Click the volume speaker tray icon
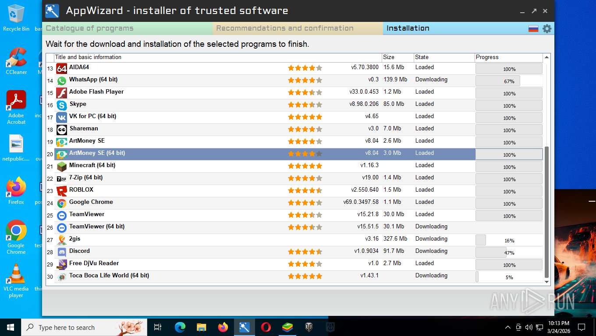The width and height of the screenshot is (596, 336). (529, 327)
